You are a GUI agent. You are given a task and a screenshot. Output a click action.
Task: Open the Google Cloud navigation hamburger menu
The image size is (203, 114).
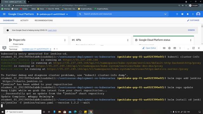click(x=4, y=14)
